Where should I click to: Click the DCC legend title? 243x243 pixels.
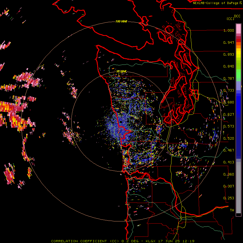click(237, 16)
